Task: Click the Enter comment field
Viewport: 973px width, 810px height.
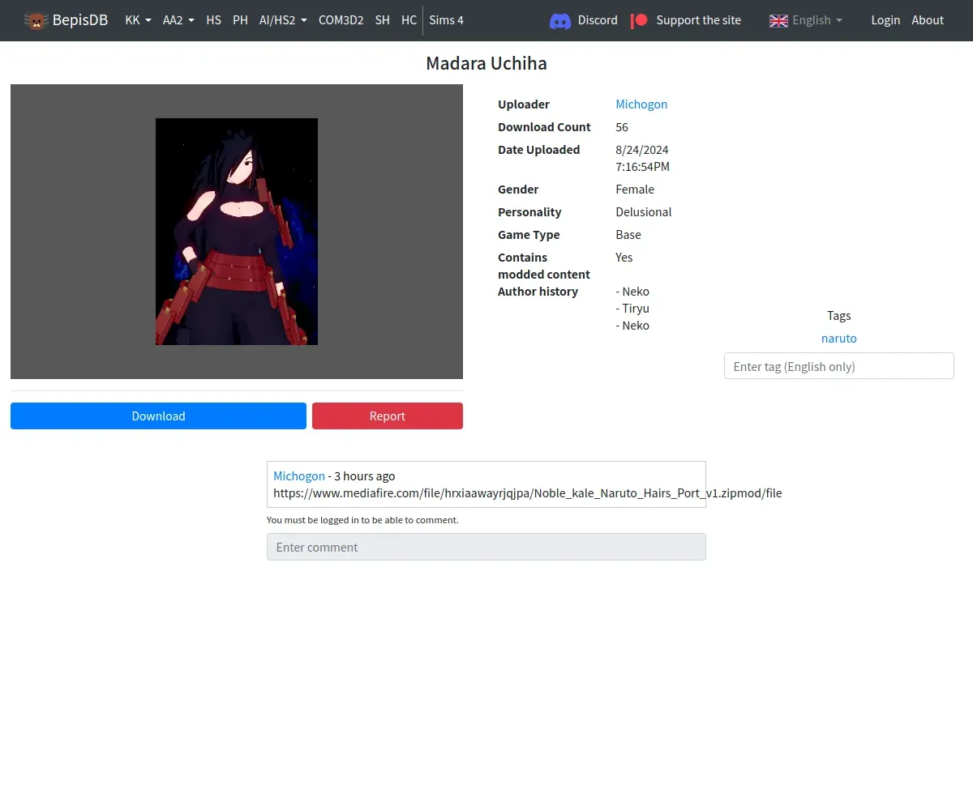Action: (x=486, y=547)
